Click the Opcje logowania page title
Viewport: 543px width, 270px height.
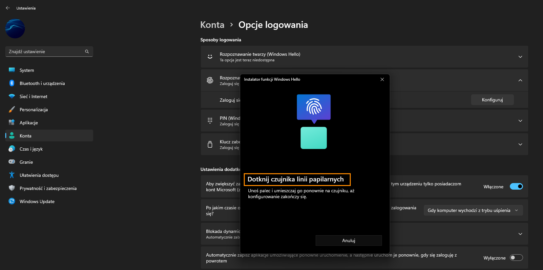(273, 25)
